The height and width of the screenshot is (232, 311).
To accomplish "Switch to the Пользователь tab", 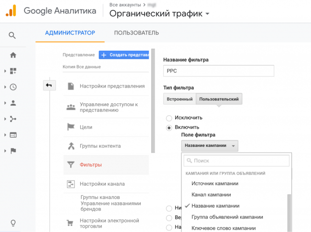I will click(136, 33).
